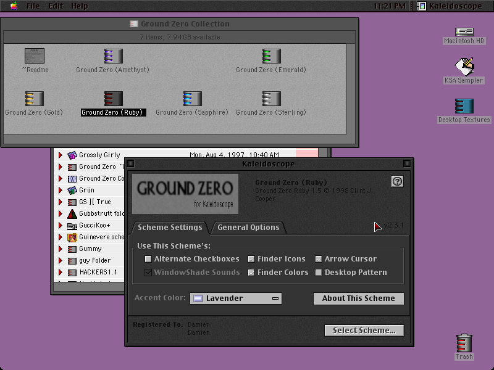Select the Gummy icon in the list
The height and width of the screenshot is (370, 494).
tap(72, 249)
